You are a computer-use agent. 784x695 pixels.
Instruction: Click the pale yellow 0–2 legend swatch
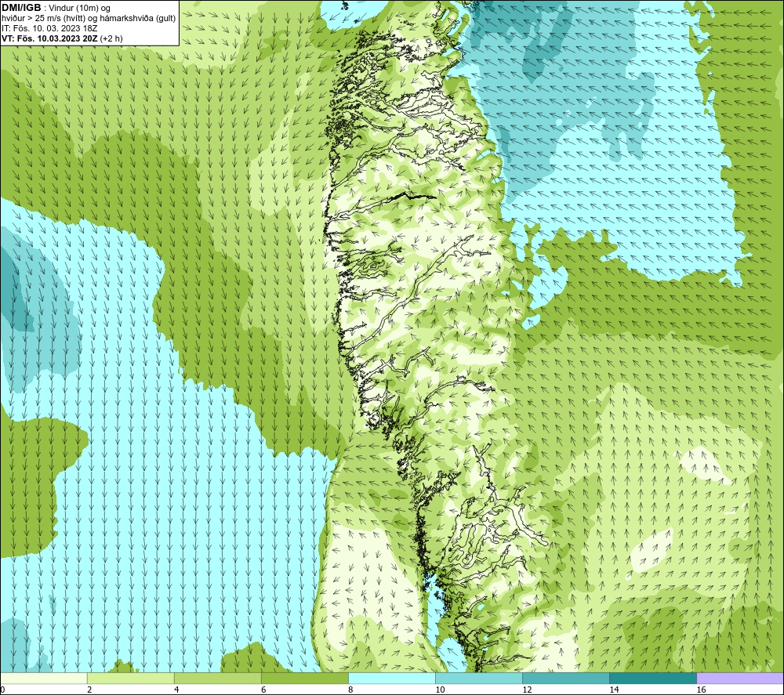[43, 679]
